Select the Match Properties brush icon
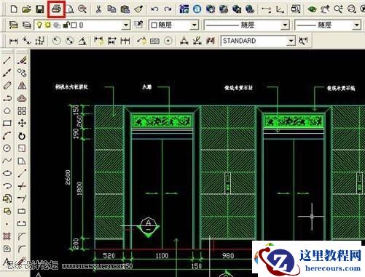Viewport: 365px width, 277px height. 138,9
